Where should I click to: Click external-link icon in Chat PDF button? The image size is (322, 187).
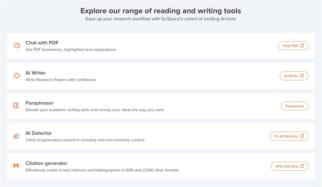click(x=302, y=46)
